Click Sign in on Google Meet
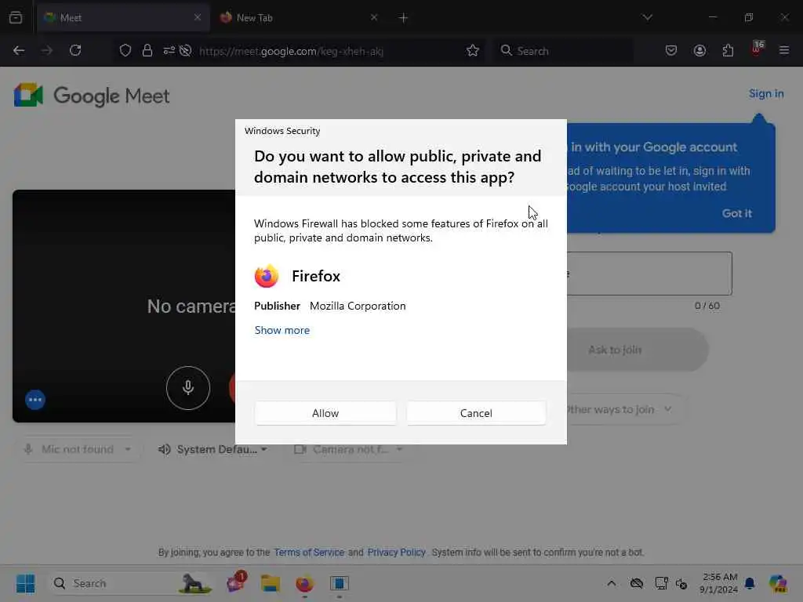The image size is (803, 602). 766,94
